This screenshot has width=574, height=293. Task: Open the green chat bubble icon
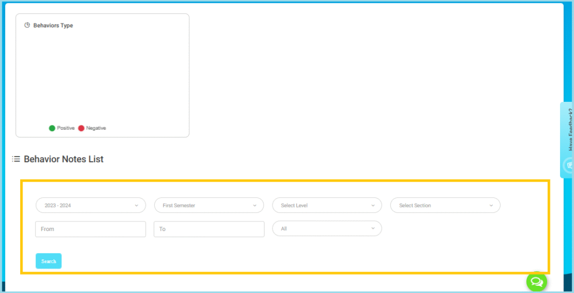(536, 281)
